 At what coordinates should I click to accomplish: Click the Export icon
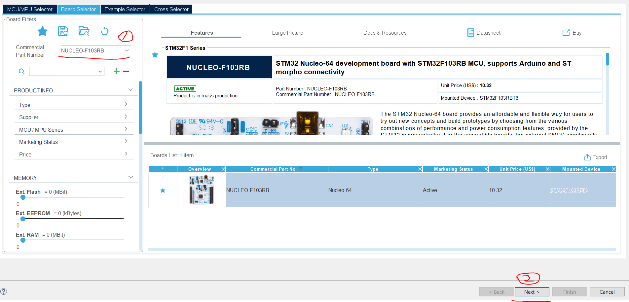point(587,157)
